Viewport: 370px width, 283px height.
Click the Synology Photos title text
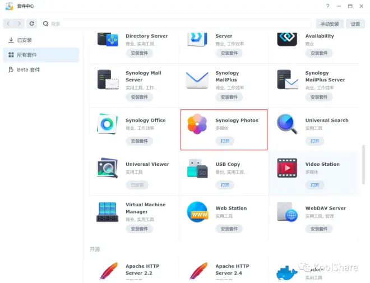coord(237,120)
